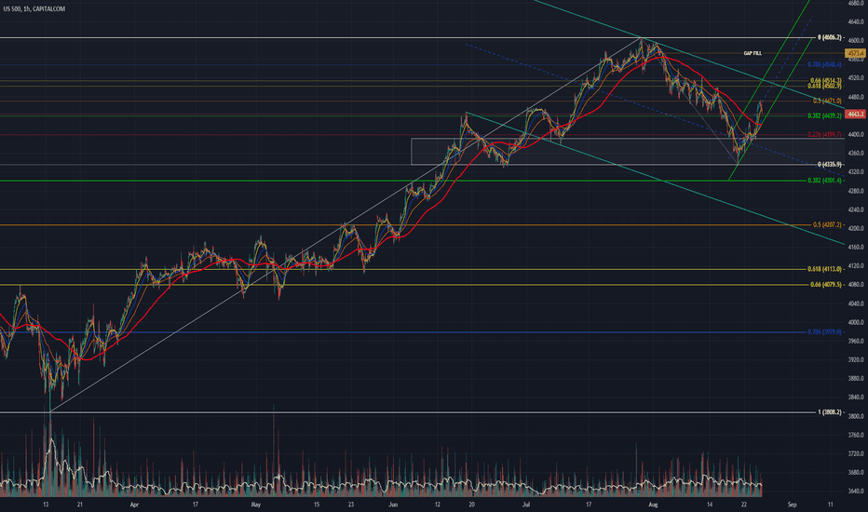The image size is (868, 512).
Task: Click the 3680.0 price axis tick
Action: (x=855, y=473)
